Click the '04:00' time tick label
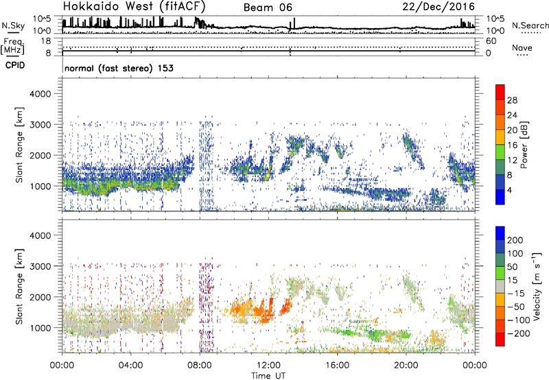549x380 pixels. [130, 366]
